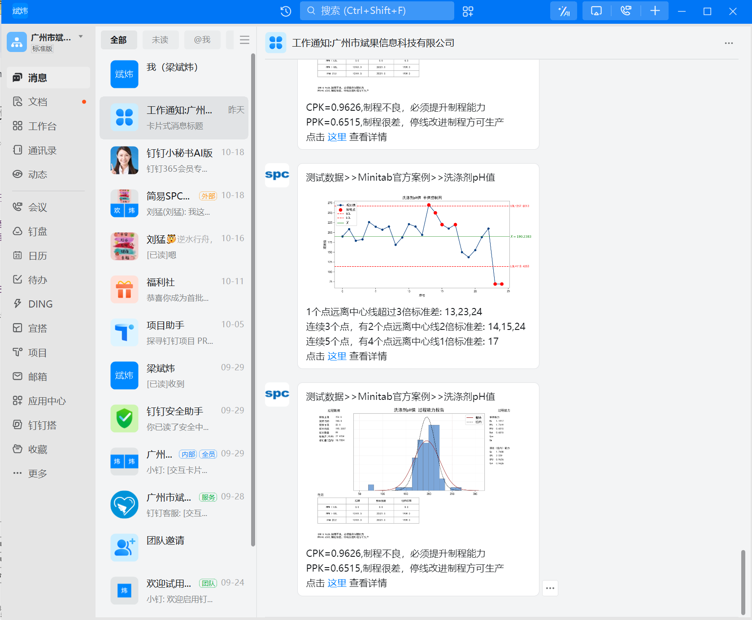The width and height of the screenshot is (752, 620).
Task: Open the apps grid icon after search bar
Action: 468,11
